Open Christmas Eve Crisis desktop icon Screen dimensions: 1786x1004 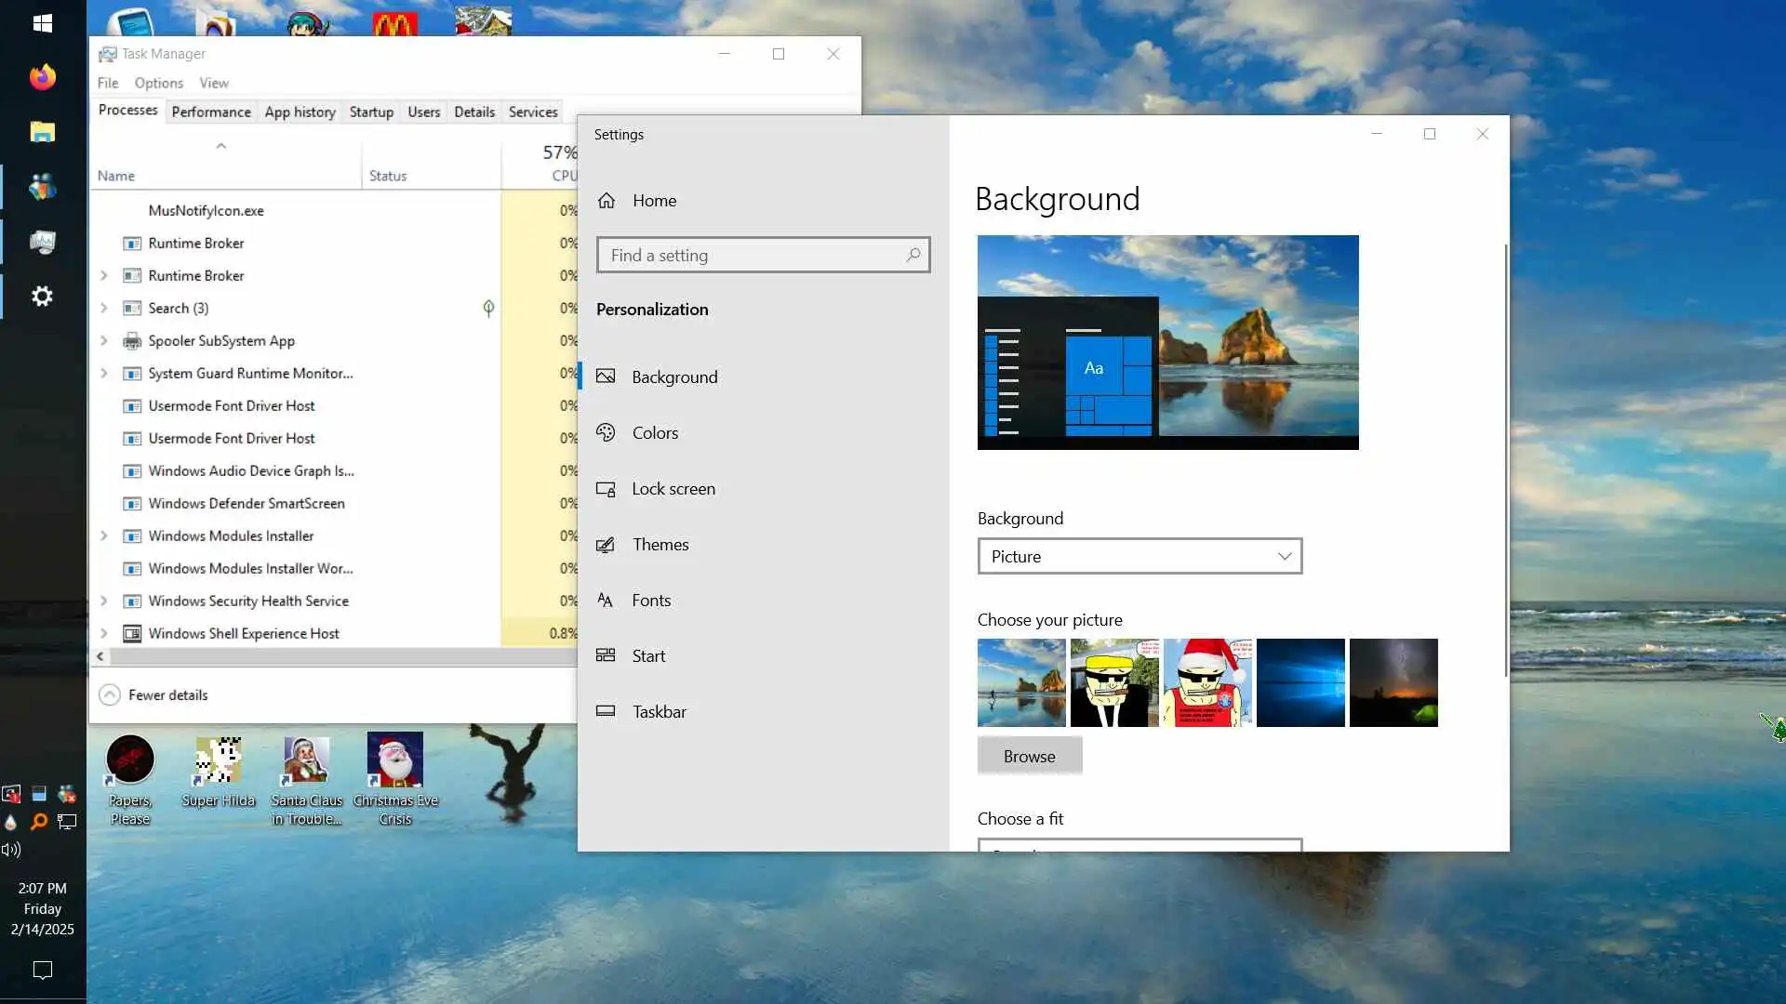tap(394, 760)
